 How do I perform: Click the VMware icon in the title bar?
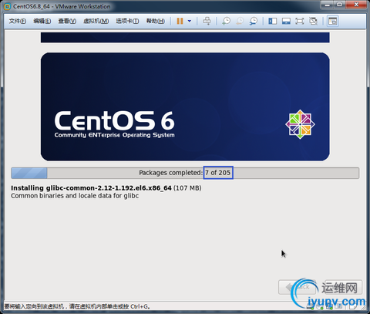7,7
